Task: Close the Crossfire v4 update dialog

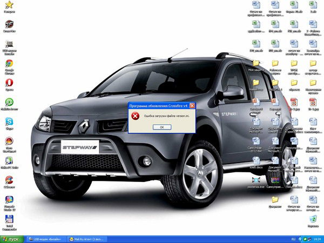Action: [192, 106]
